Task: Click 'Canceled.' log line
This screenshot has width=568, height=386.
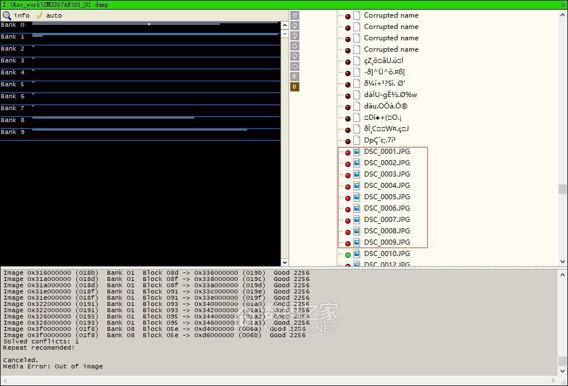Action: [20, 360]
